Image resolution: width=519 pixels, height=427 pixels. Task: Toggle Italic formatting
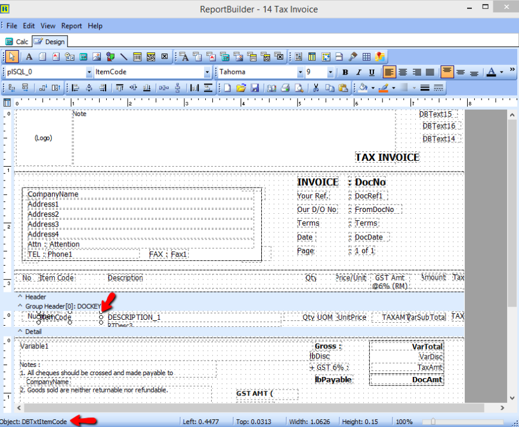(x=359, y=72)
